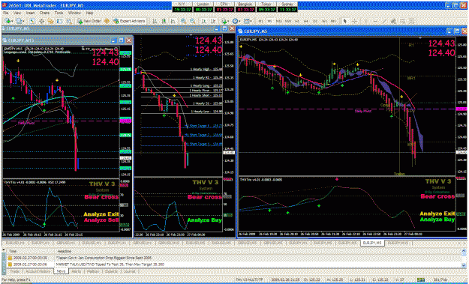The image size is (469, 284).
Task: Select the News terminal tab
Action: point(61,271)
